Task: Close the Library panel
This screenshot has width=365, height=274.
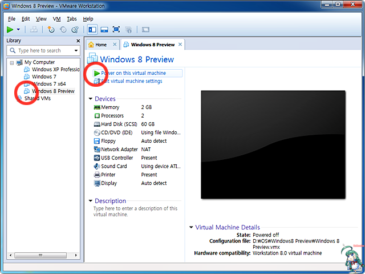Action: [78, 41]
